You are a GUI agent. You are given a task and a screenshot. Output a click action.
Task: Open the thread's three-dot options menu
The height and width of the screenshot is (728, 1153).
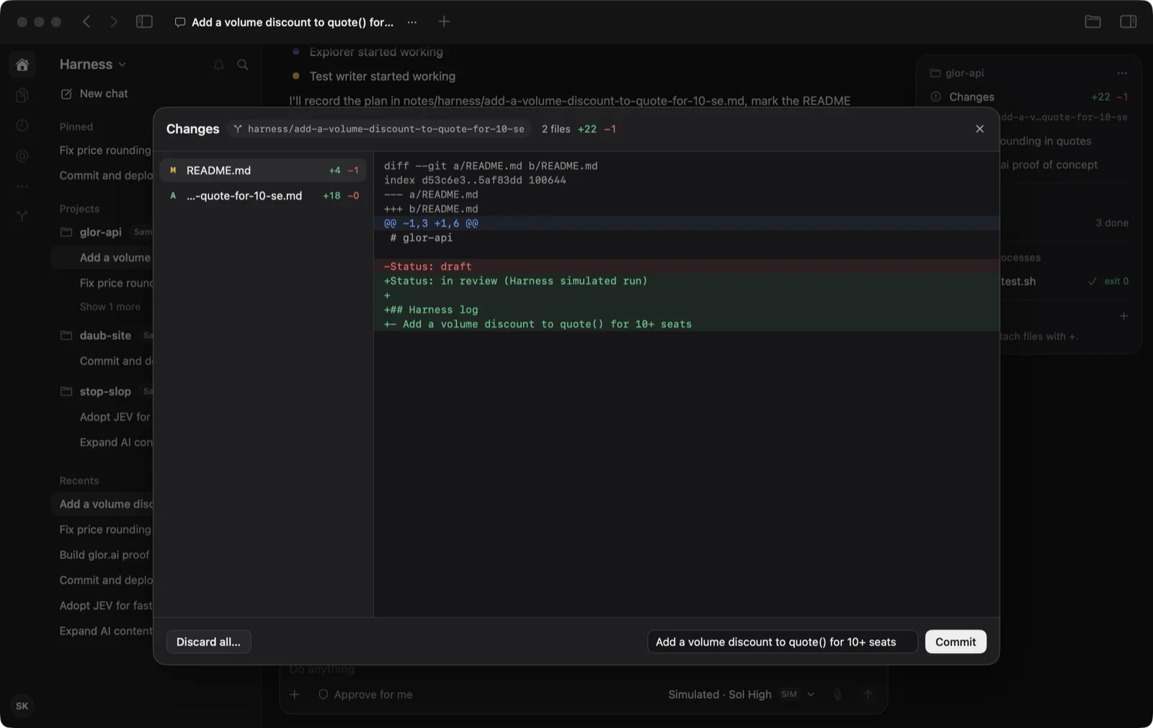pyautogui.click(x=411, y=22)
